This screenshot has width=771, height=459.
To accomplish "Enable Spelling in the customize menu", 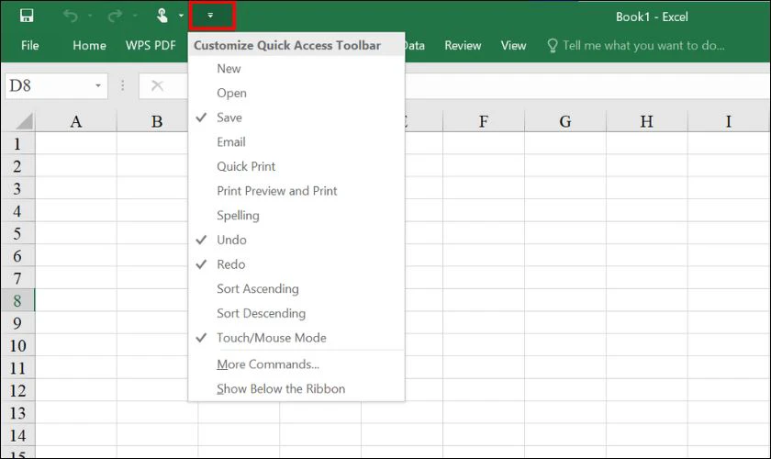I will point(296,216).
